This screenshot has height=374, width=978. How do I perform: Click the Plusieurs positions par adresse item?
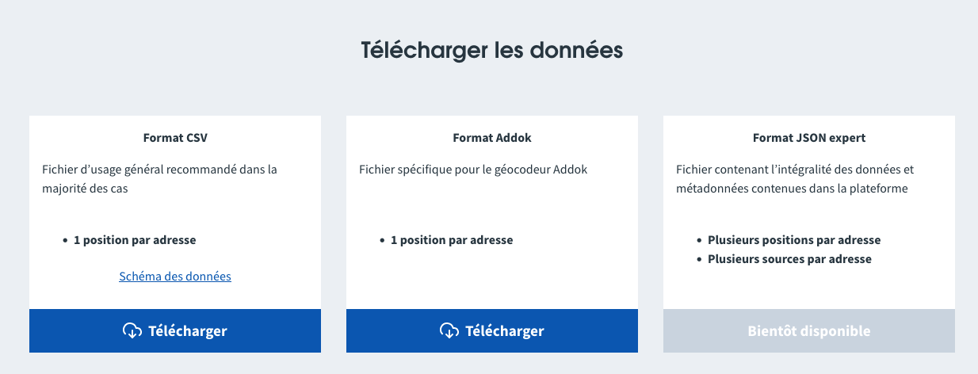click(x=794, y=240)
